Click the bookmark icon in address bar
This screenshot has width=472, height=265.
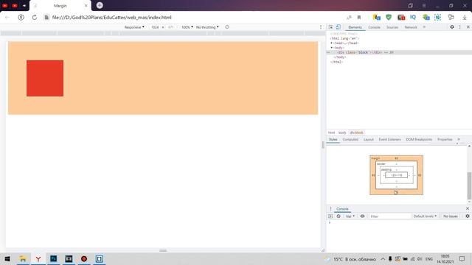tap(359, 18)
